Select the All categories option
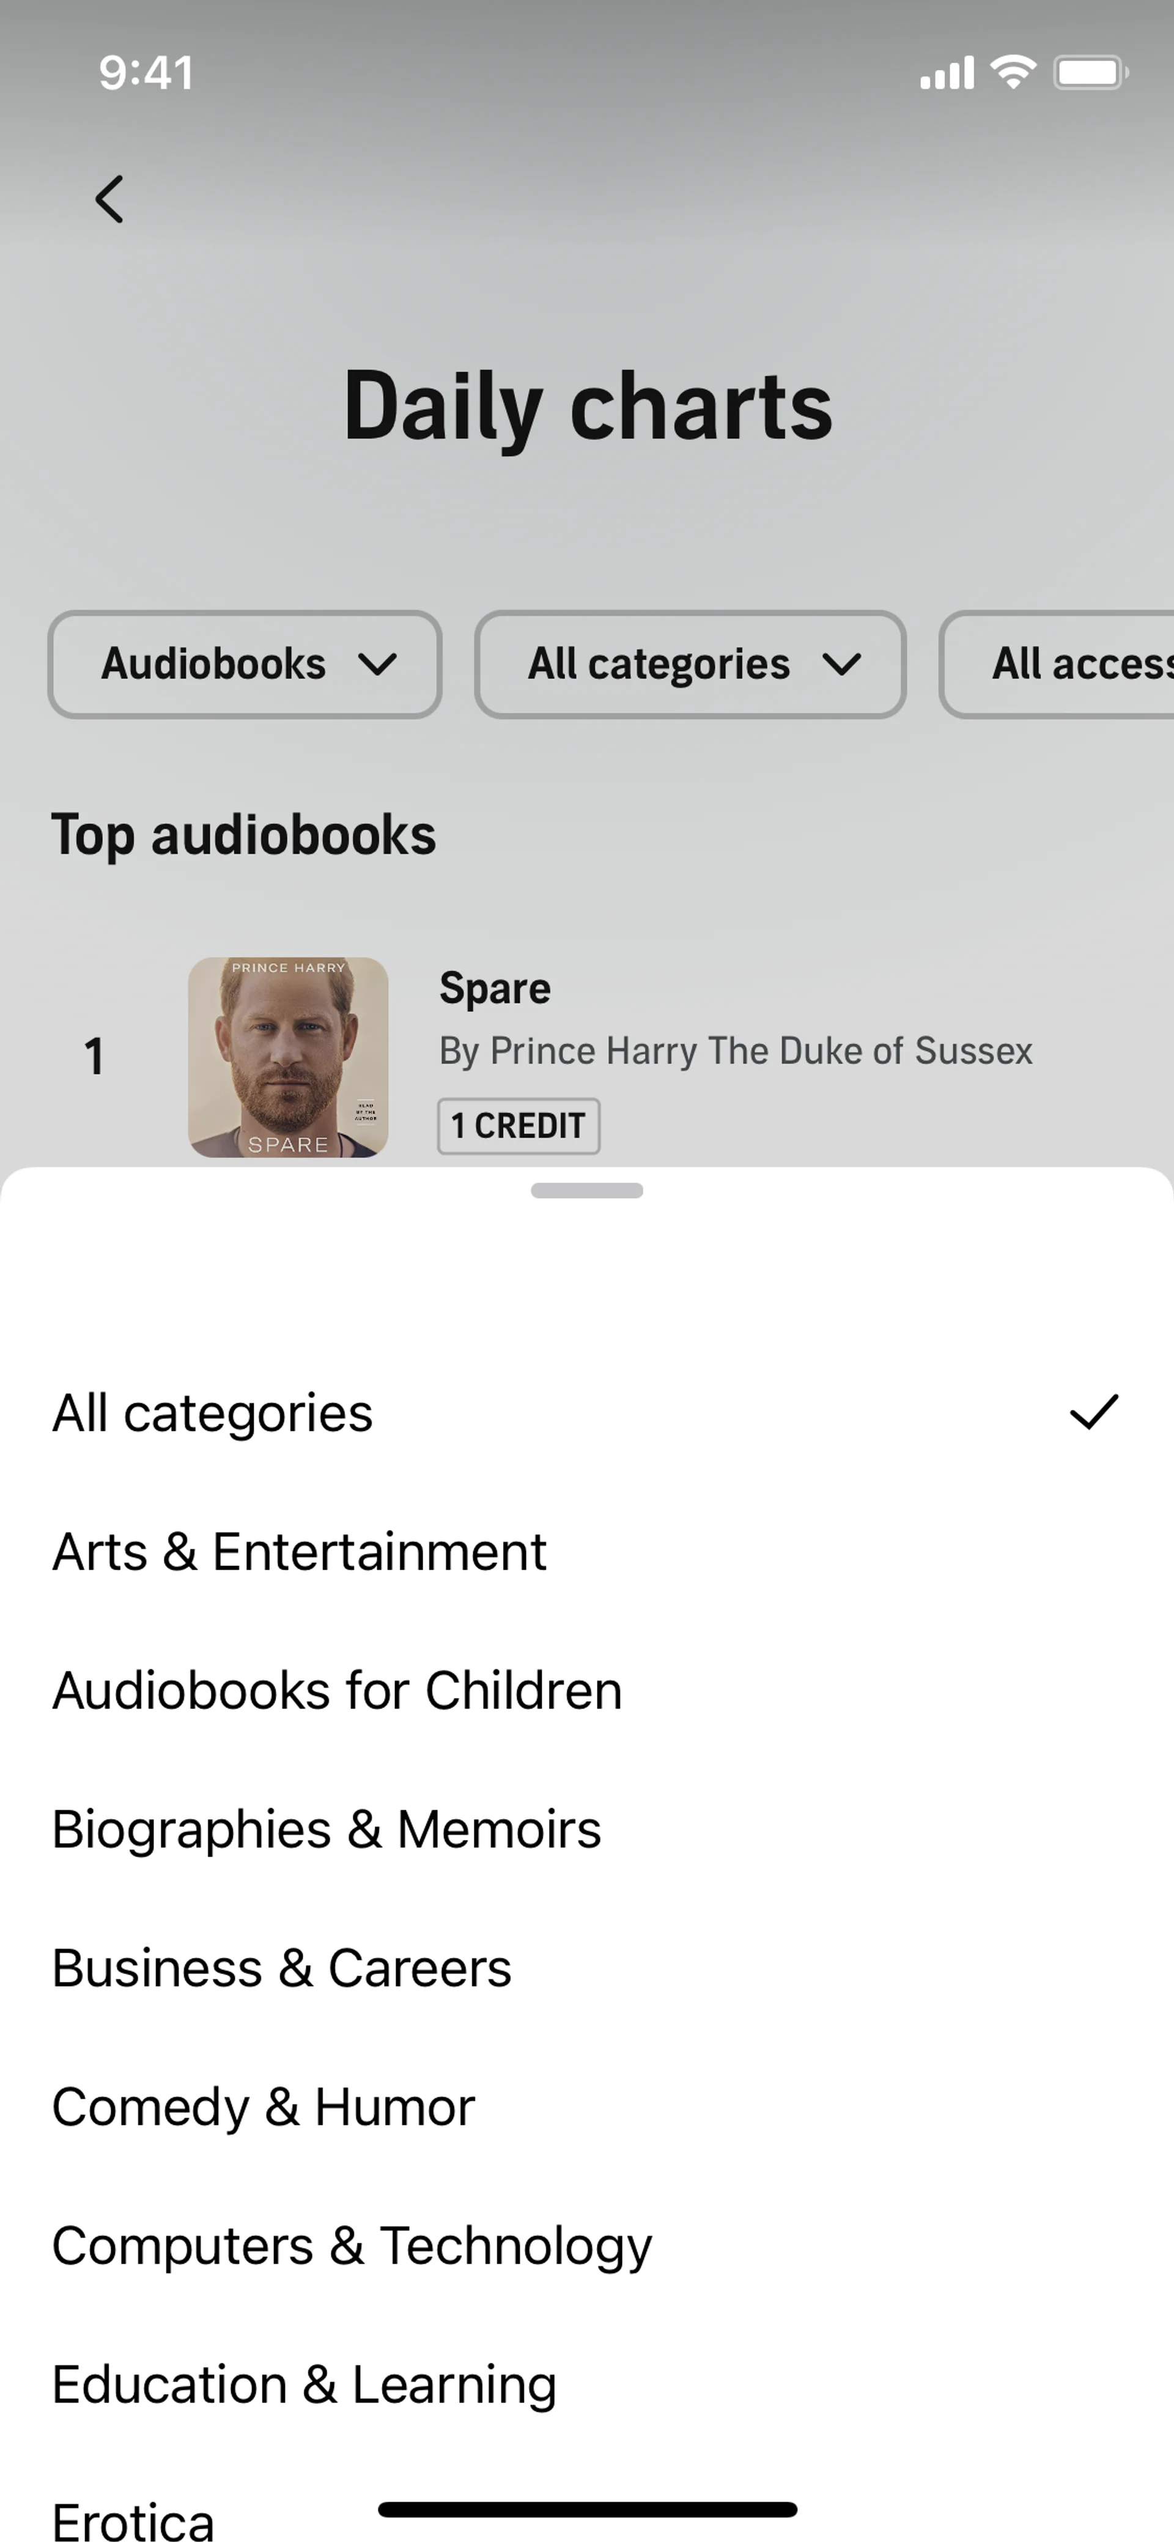The image size is (1174, 2542). coord(213,1413)
